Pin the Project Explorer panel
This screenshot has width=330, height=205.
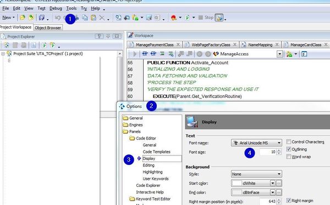click(108, 36)
